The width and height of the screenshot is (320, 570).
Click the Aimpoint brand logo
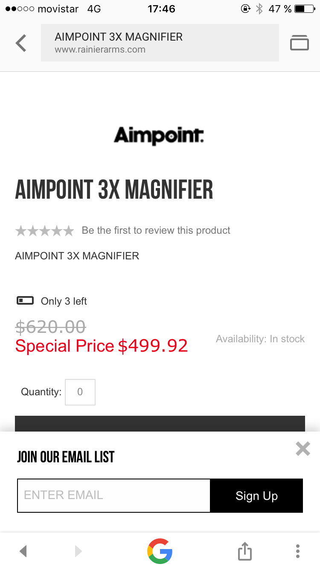click(159, 135)
